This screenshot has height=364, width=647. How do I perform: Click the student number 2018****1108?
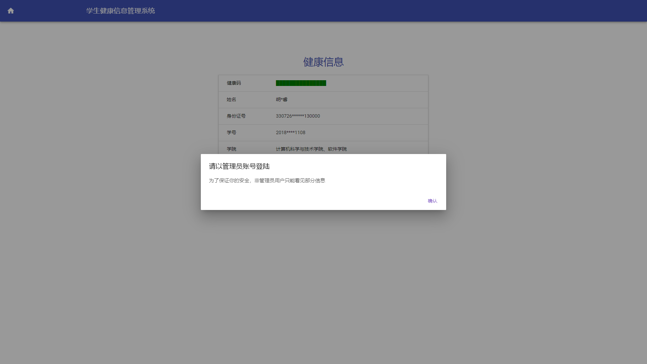tap(290, 133)
